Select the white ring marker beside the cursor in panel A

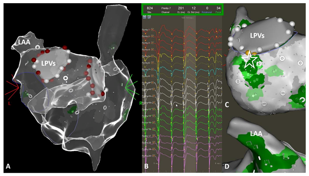tap(66, 78)
